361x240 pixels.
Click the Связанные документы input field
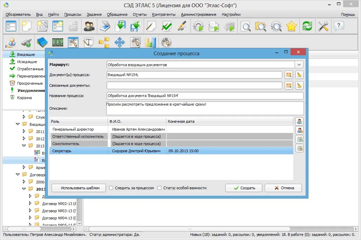pos(194,85)
